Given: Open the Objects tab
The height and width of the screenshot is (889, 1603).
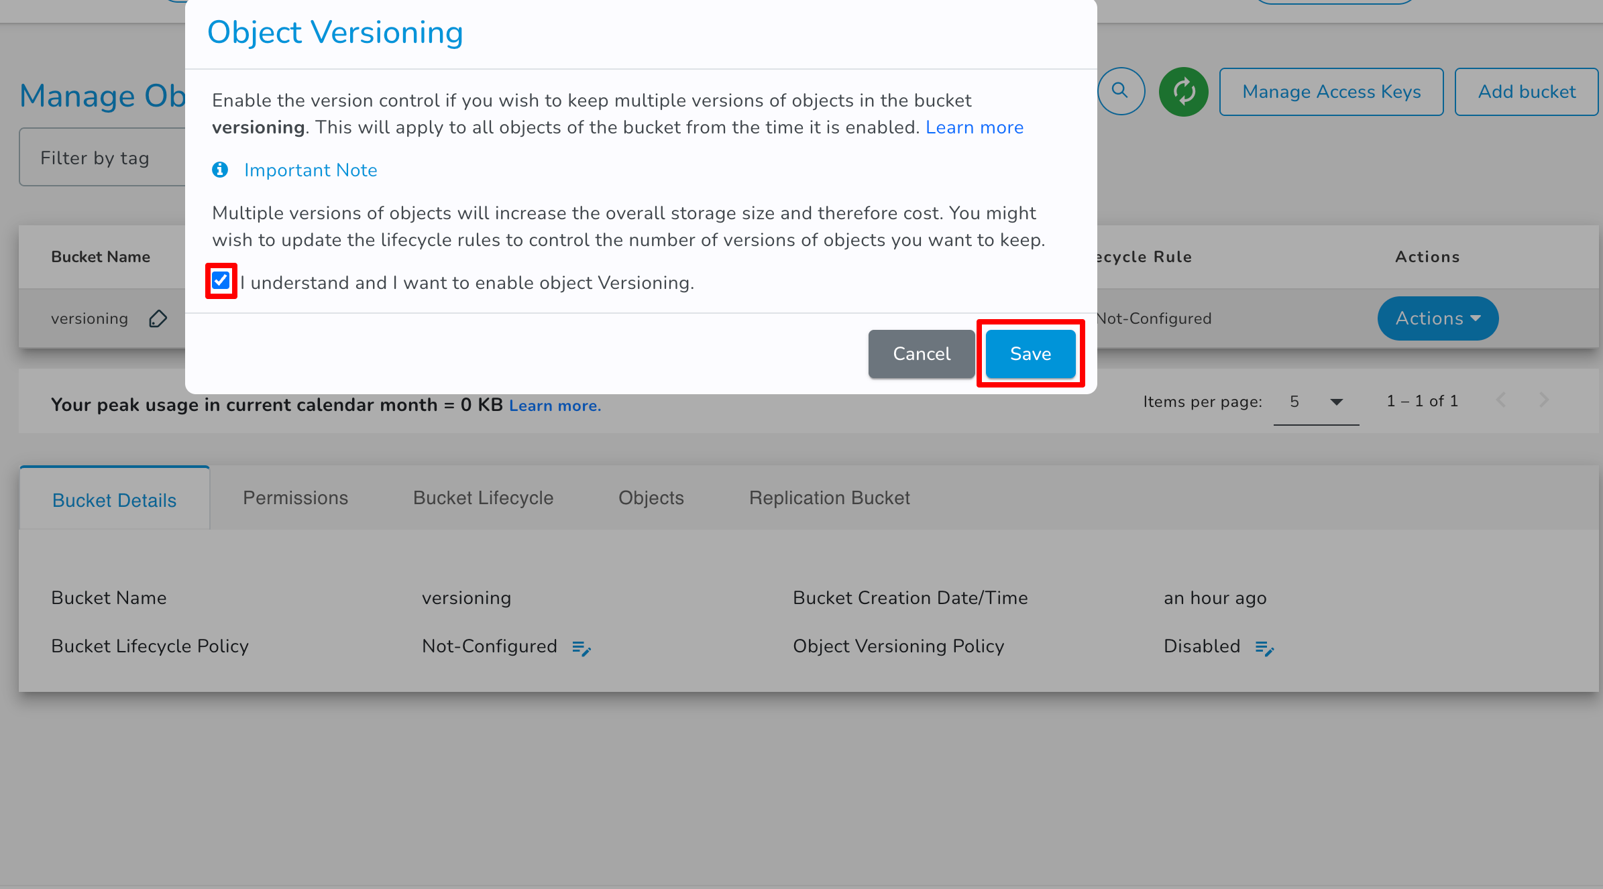Looking at the screenshot, I should pos(651,497).
